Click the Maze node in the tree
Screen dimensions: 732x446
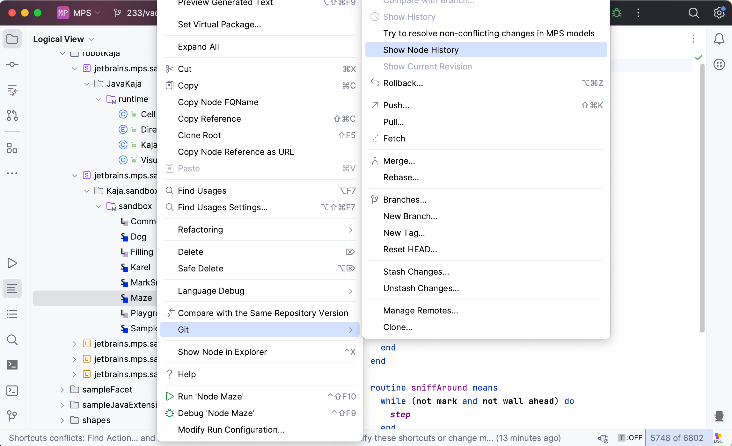click(x=141, y=297)
